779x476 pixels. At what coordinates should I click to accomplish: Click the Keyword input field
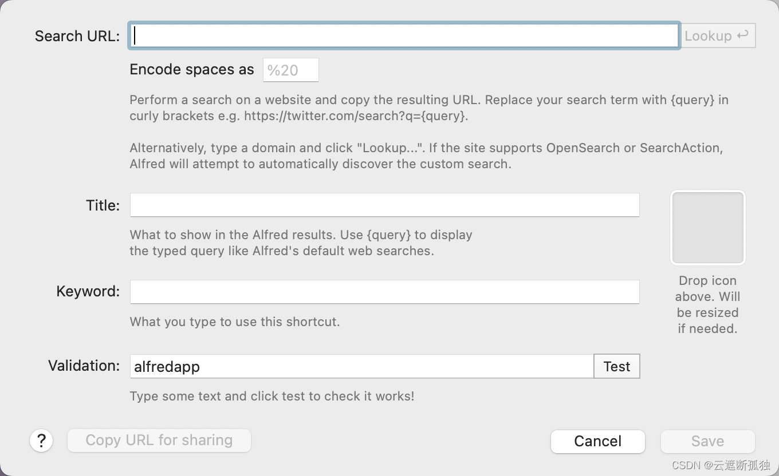384,292
